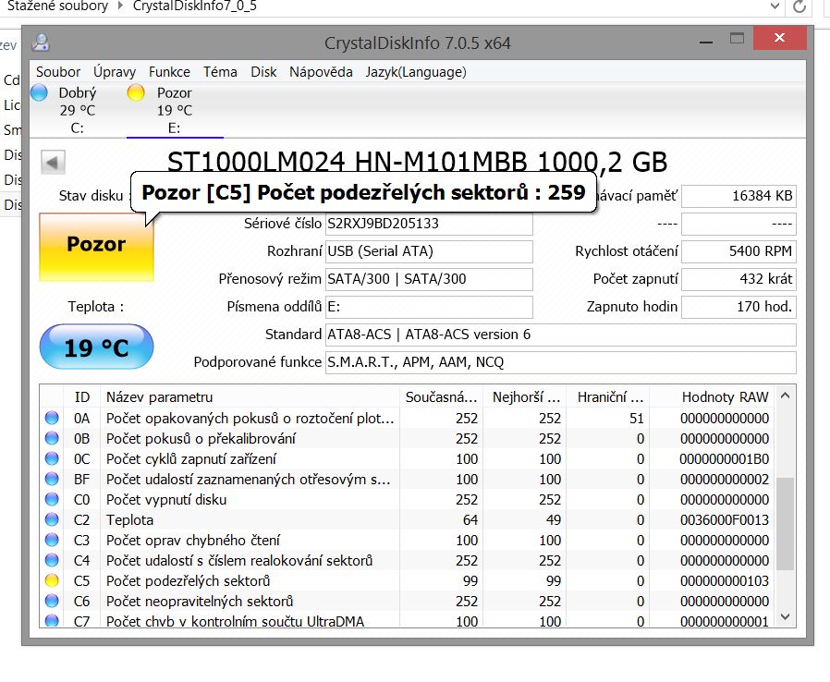Open the Soubor menu

(x=58, y=72)
